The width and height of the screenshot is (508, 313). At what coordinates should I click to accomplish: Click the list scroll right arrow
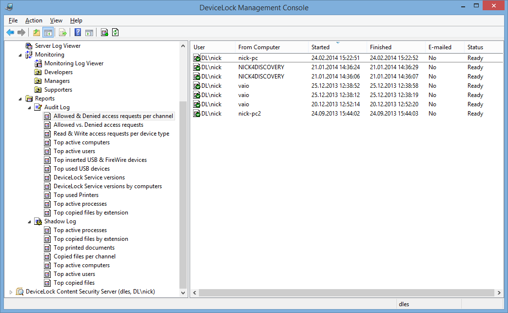(x=499, y=293)
